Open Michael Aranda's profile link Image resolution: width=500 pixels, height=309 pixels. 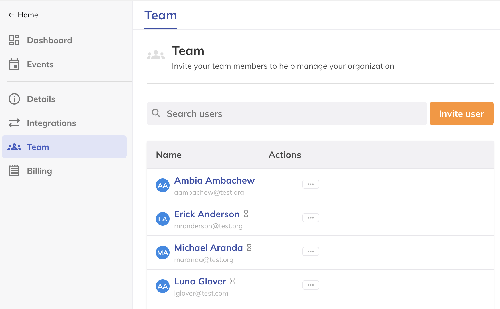coord(208,248)
